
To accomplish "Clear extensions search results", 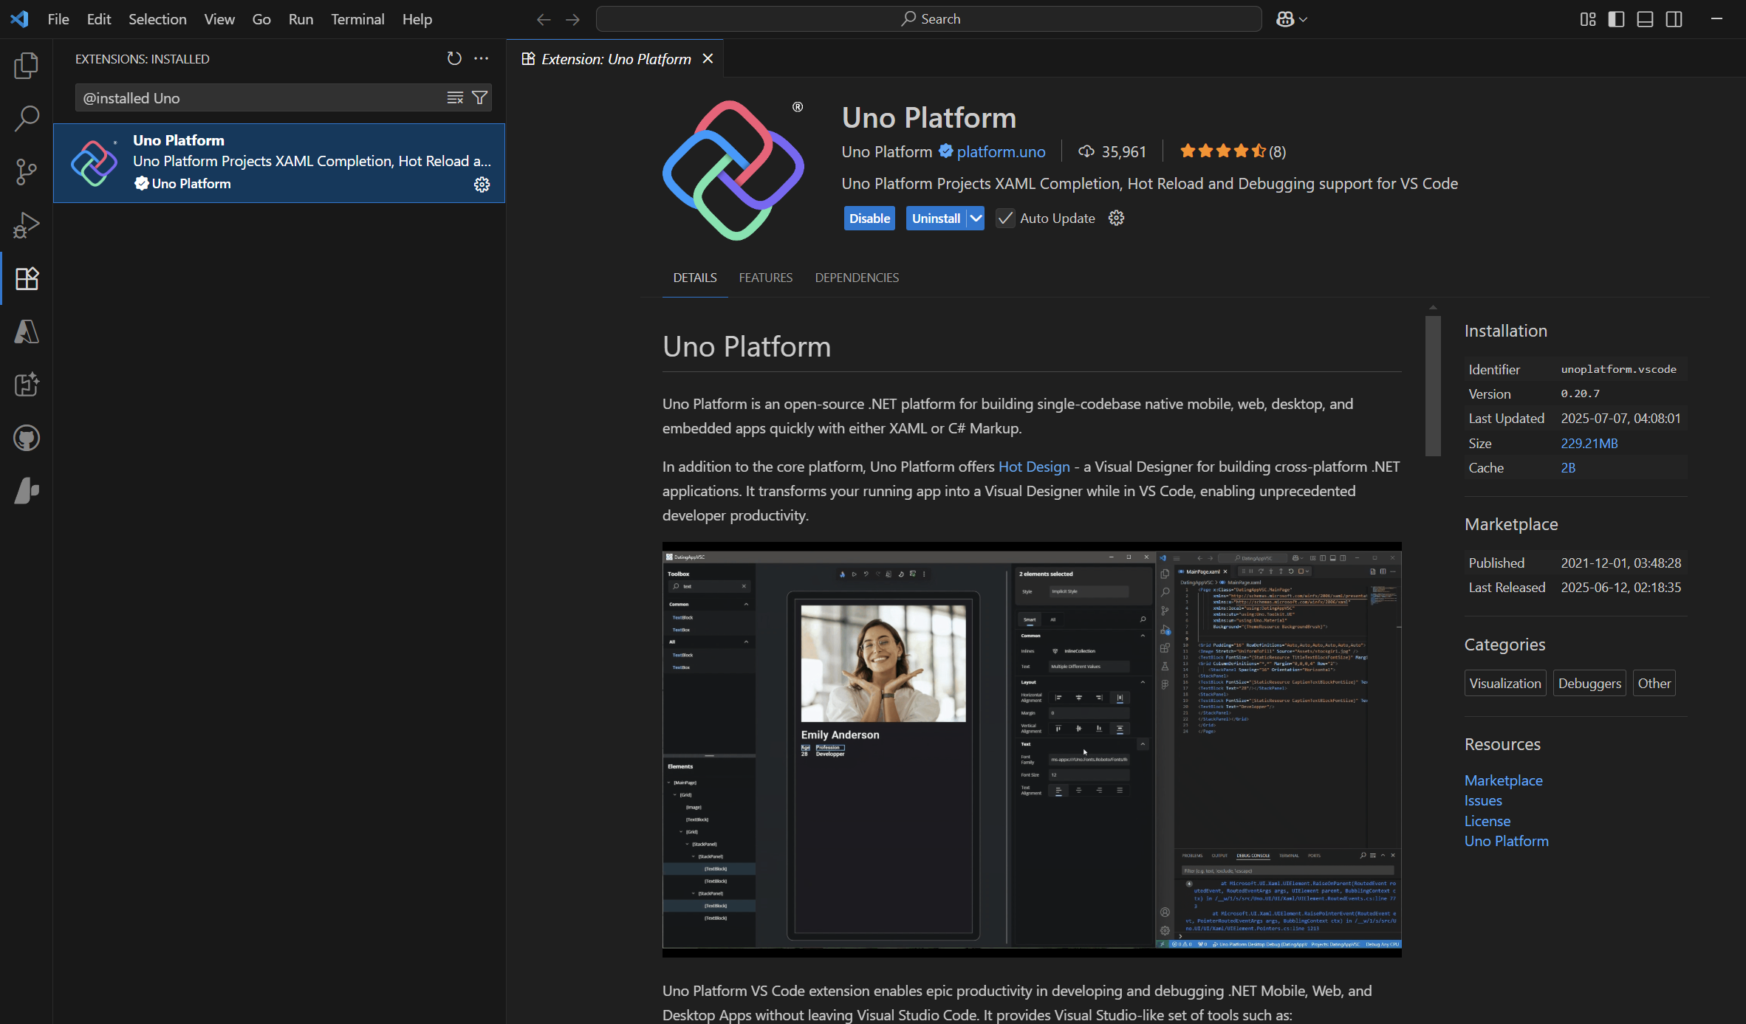I will (x=455, y=97).
